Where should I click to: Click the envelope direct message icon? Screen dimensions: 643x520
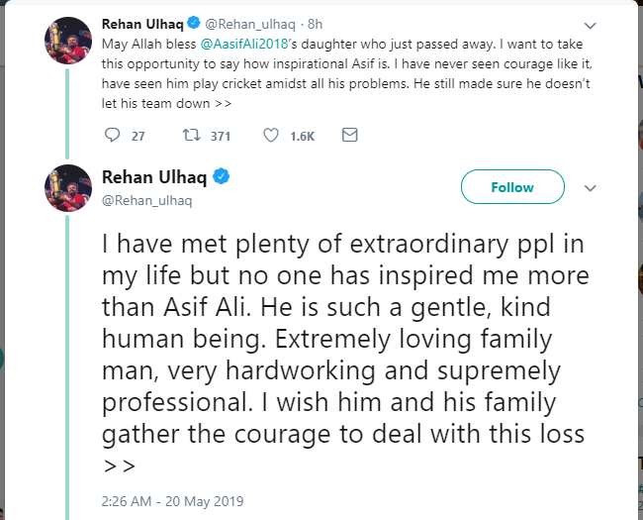[348, 136]
